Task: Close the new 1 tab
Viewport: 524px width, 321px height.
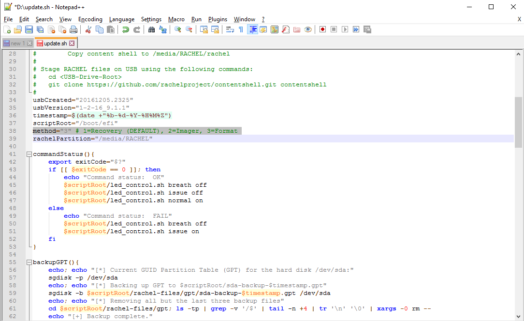Action: point(30,43)
